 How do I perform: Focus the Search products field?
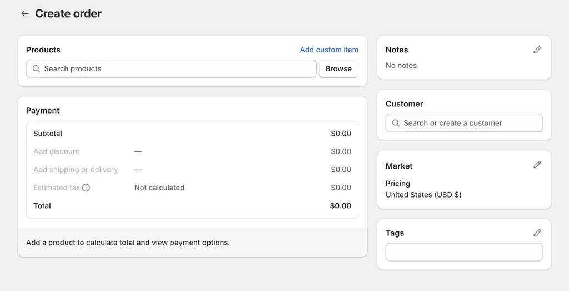click(x=171, y=68)
